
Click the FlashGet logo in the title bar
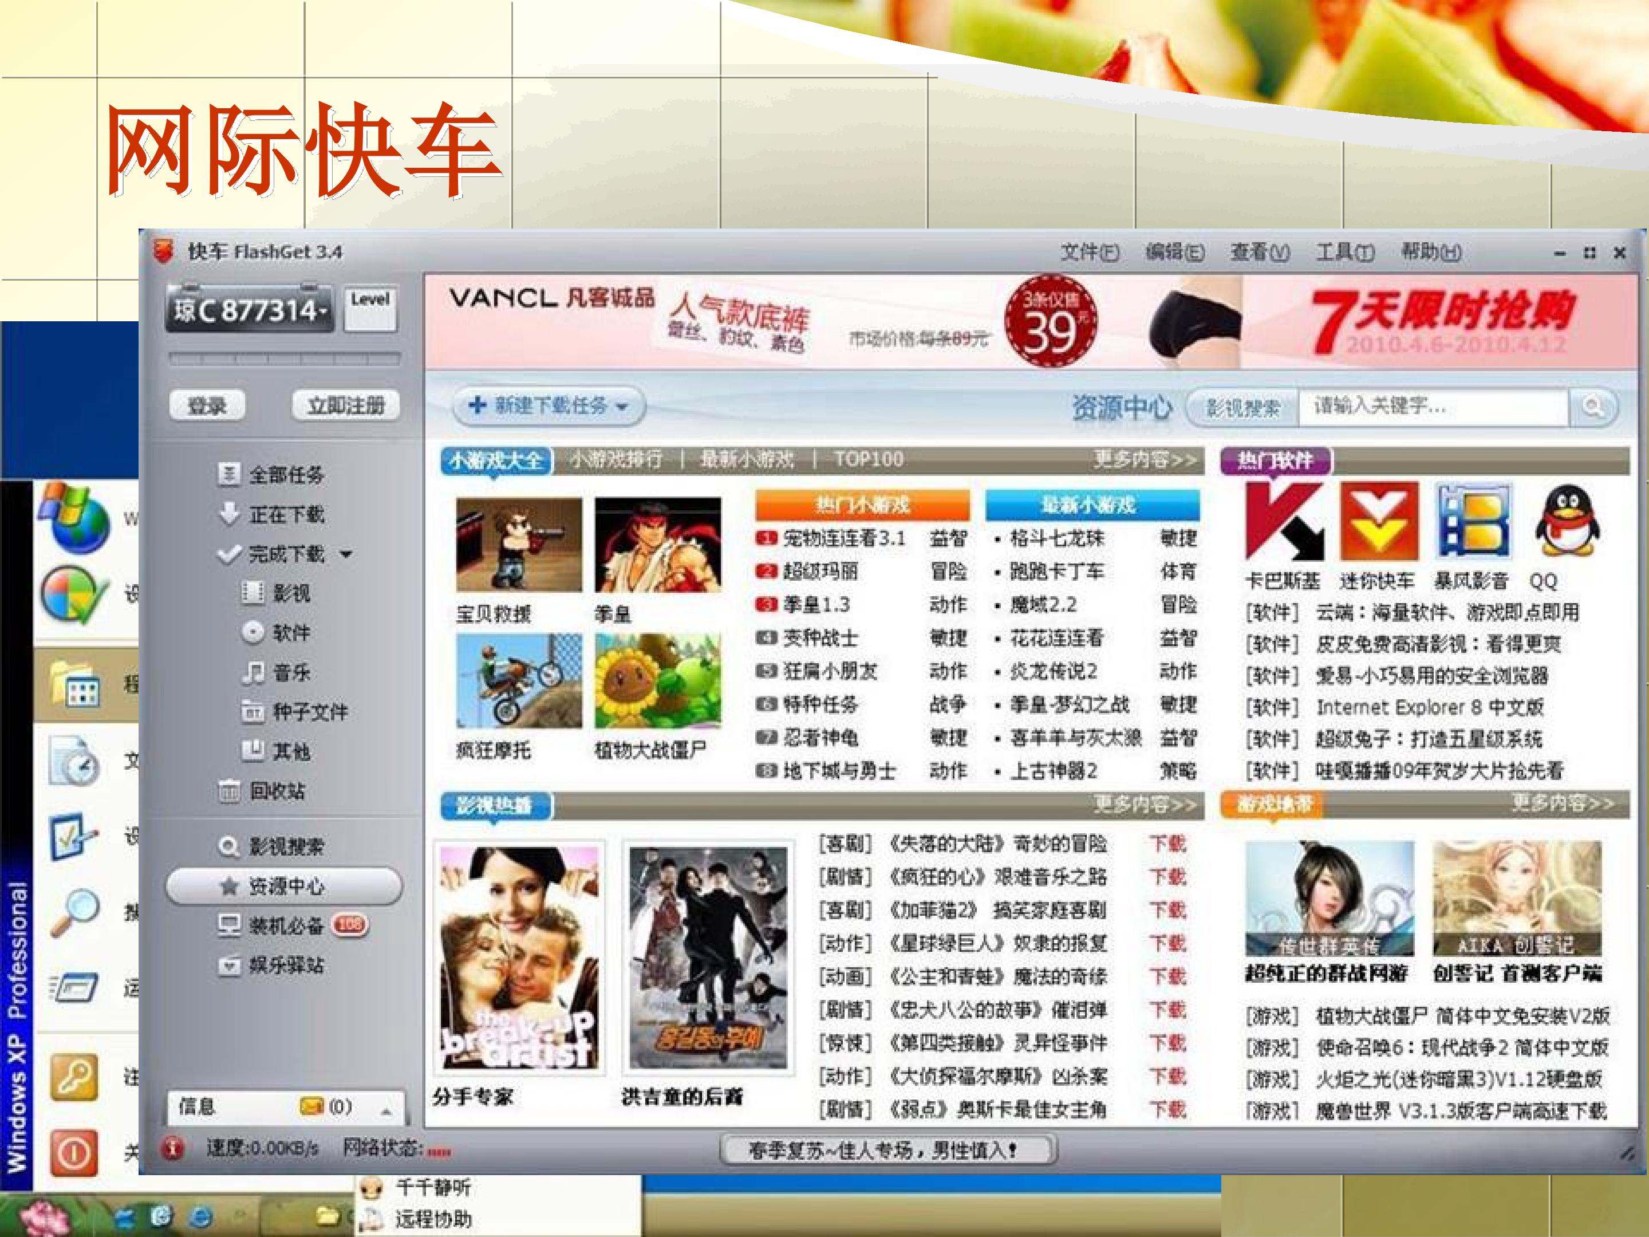tap(163, 251)
